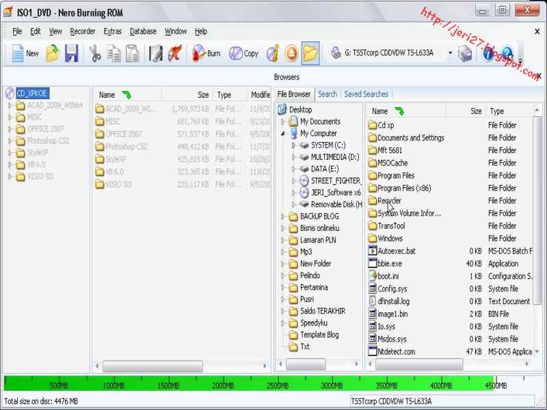Click the New compilation toolbar button
This screenshot has height=410, width=547.
[x=25, y=54]
